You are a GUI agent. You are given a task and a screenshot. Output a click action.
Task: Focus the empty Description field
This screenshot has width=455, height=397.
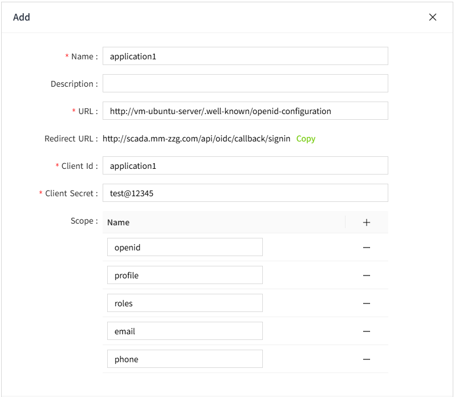[x=245, y=84]
